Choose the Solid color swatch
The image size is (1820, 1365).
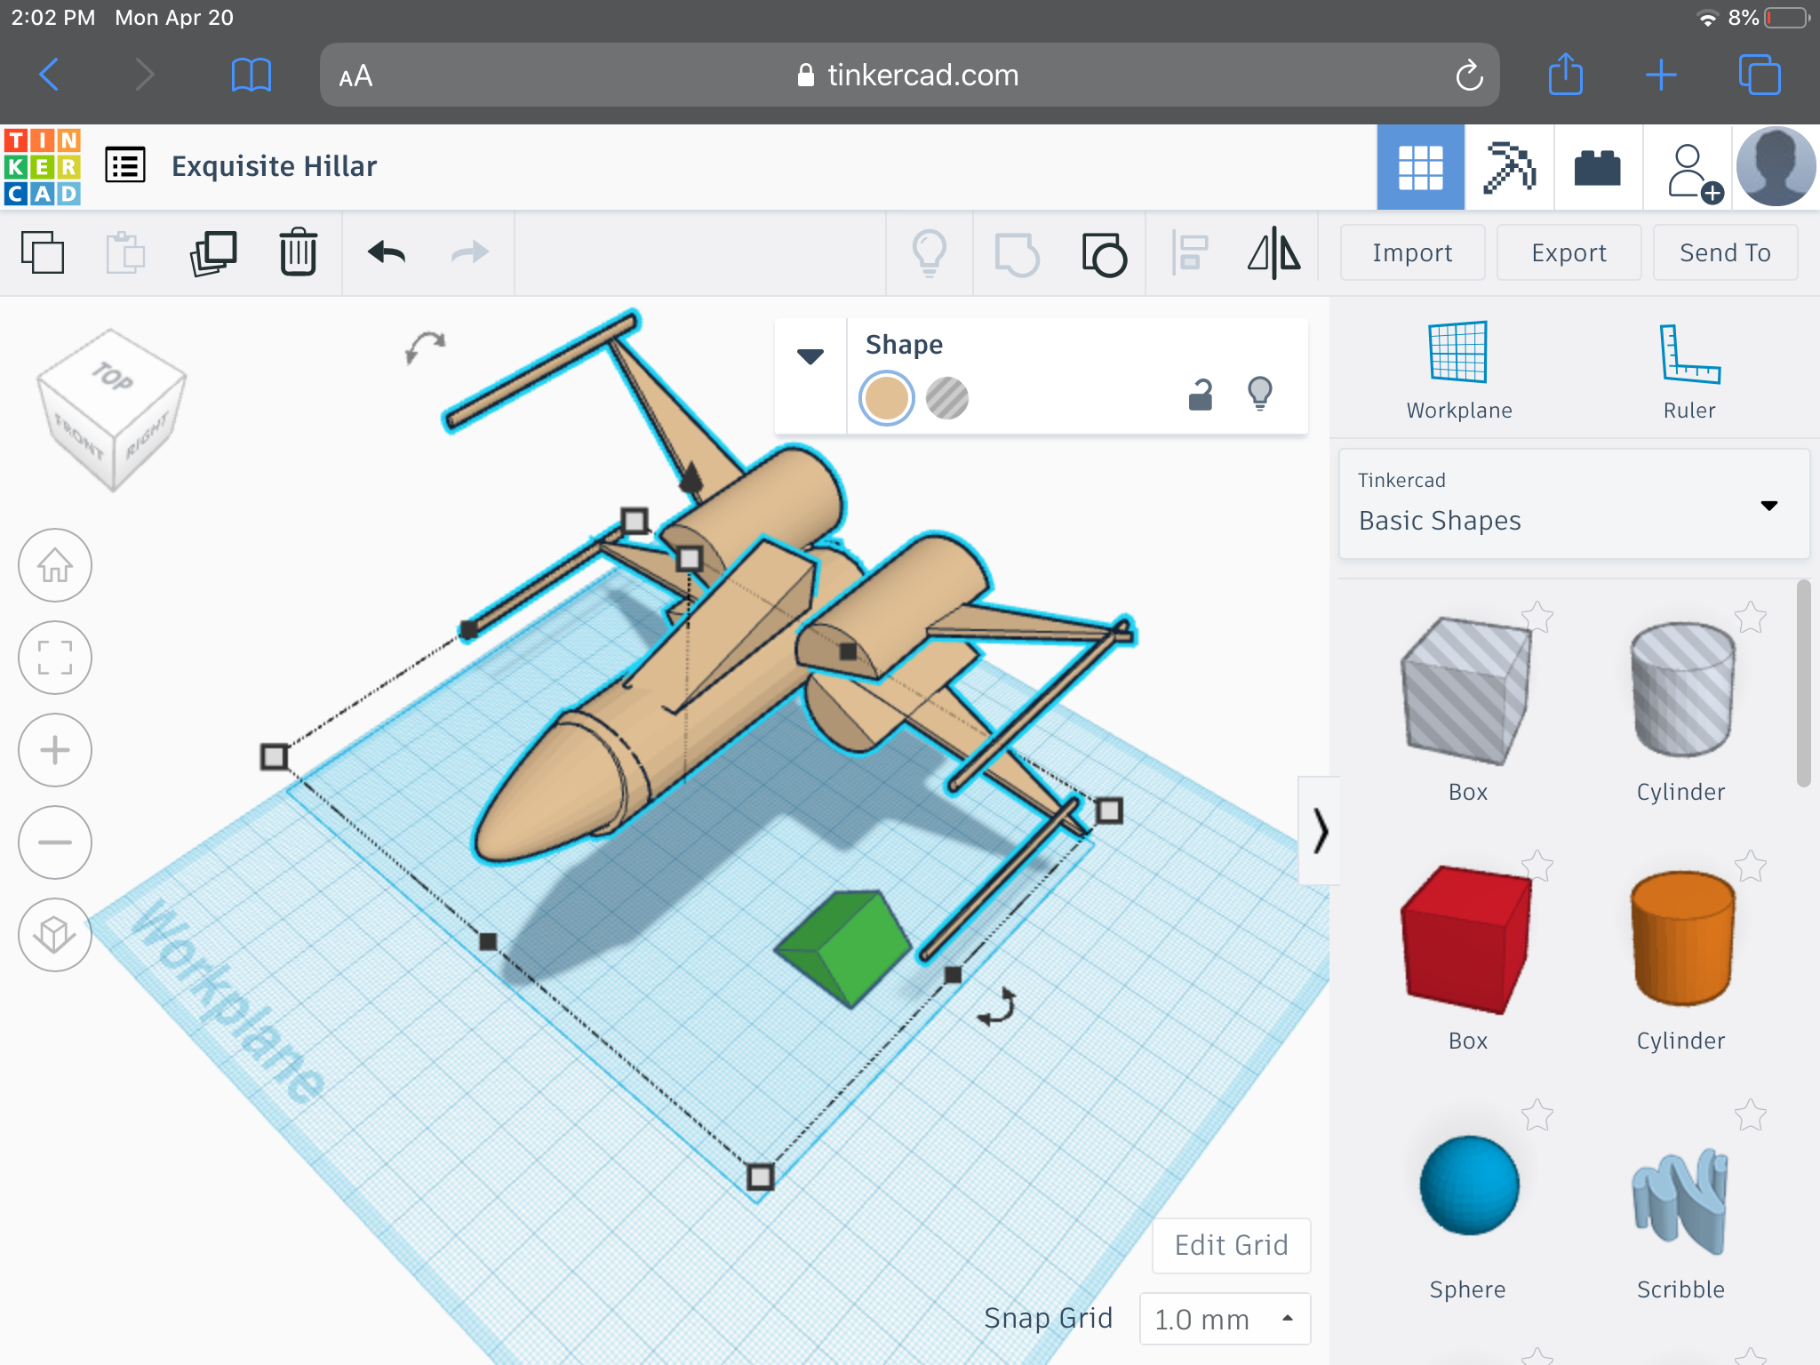(x=886, y=397)
